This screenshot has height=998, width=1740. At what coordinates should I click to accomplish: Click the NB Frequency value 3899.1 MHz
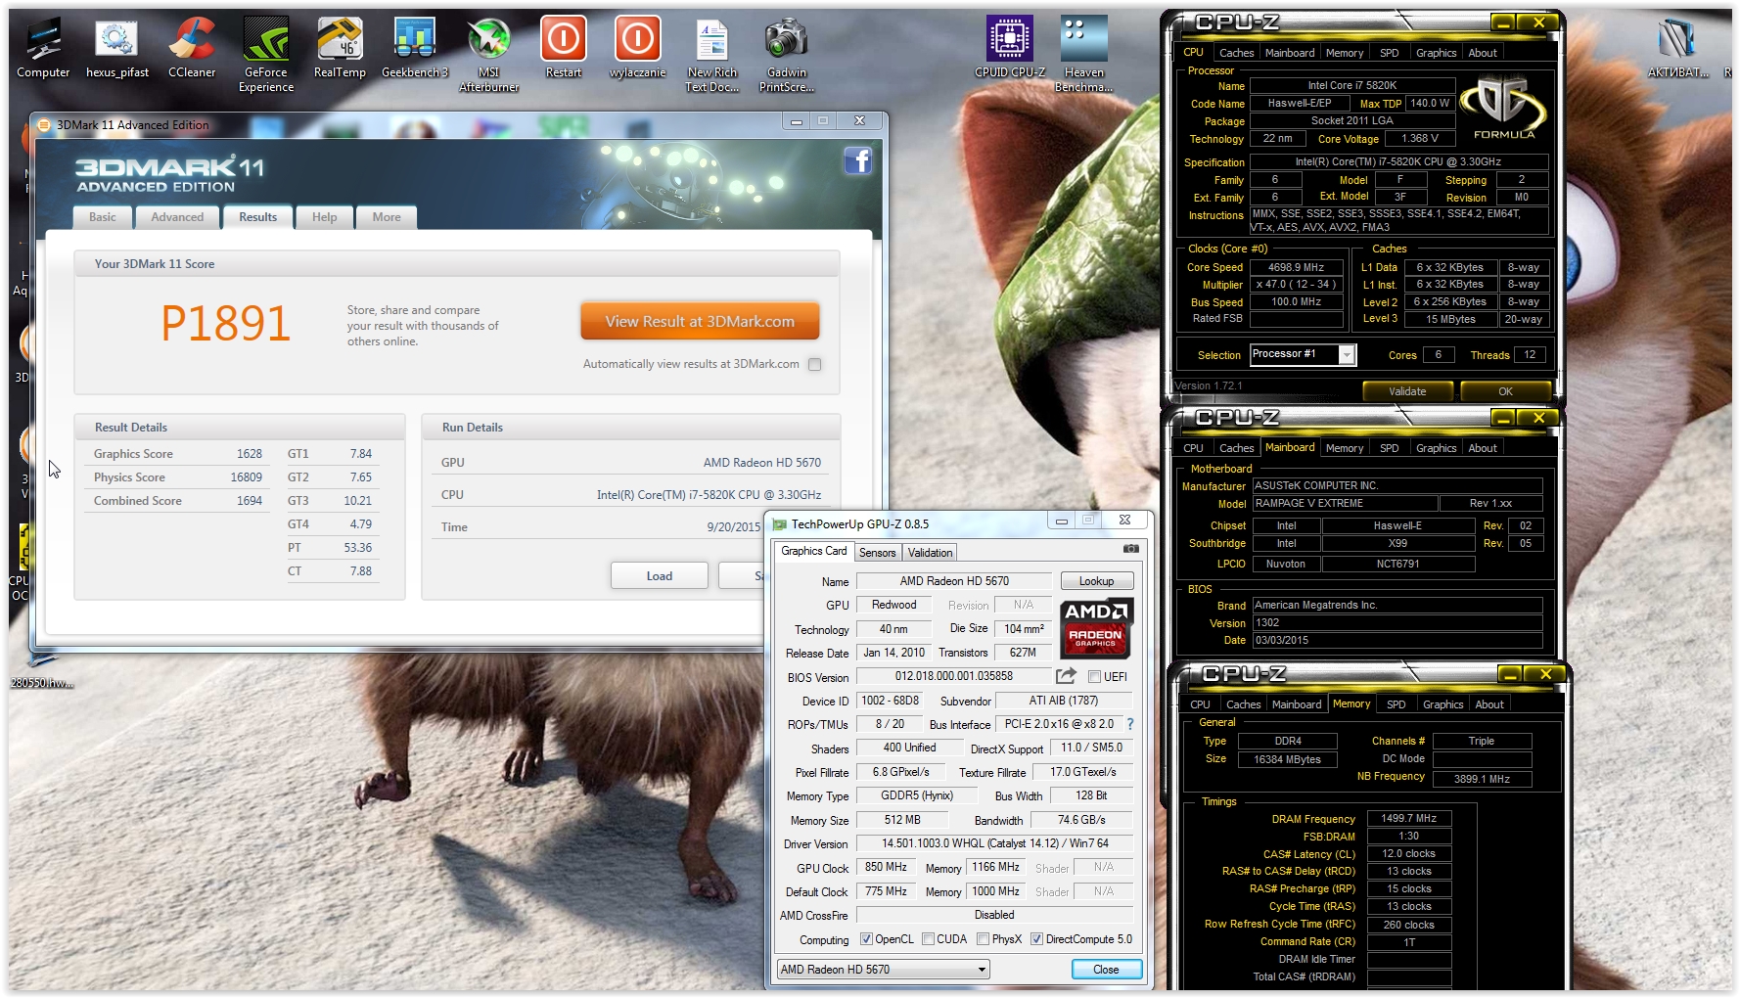[x=1482, y=779]
